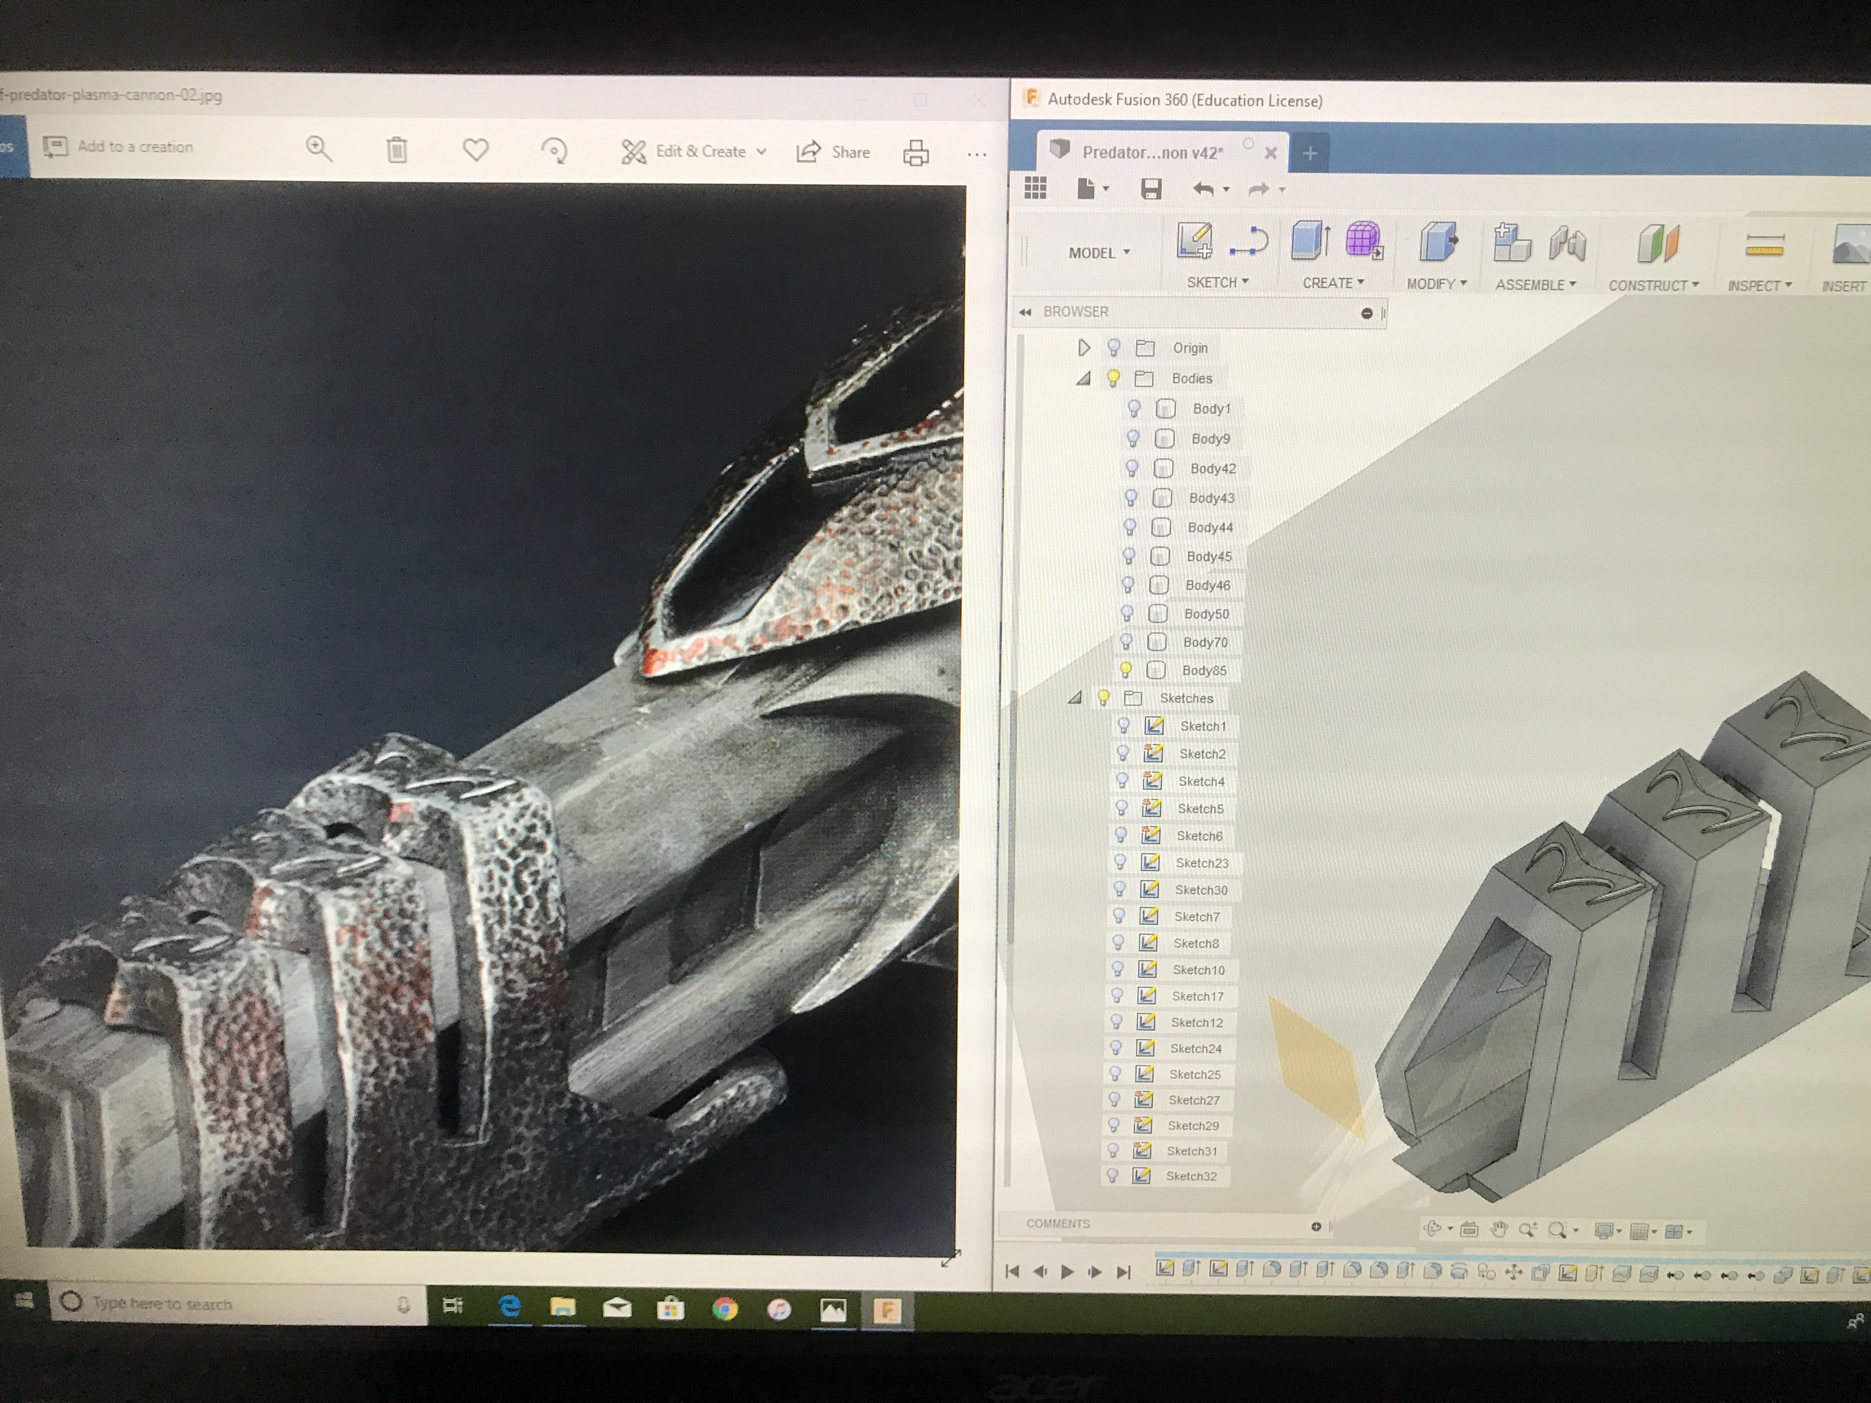Toggle visibility of Sketch23

[1120, 862]
